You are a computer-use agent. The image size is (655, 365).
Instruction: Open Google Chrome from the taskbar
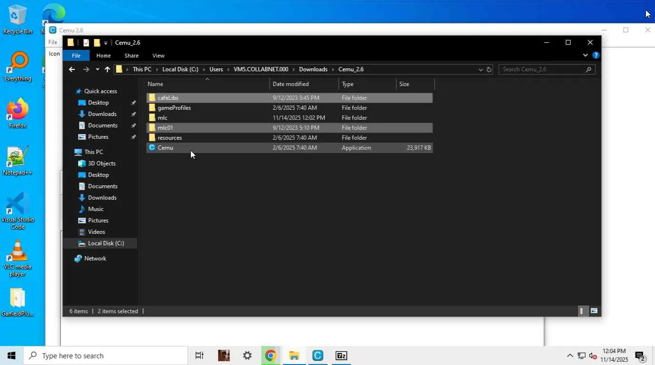270,355
